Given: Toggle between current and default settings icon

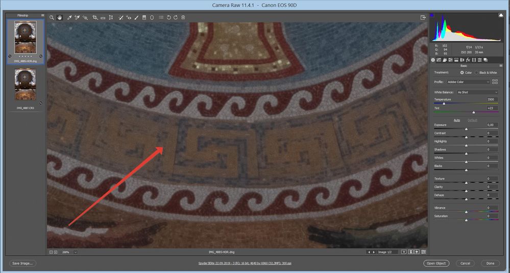Looking at the screenshot, I should [424, 252].
